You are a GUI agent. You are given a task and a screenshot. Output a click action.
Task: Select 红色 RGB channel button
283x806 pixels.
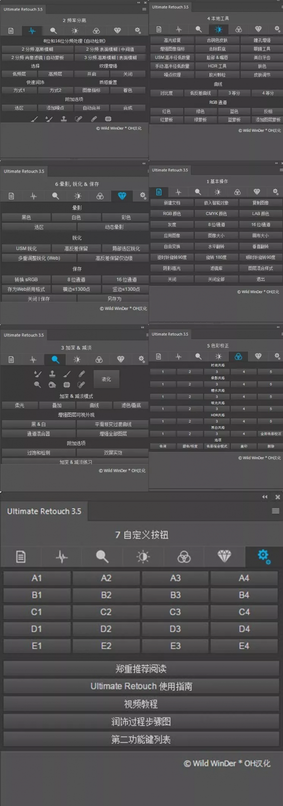coord(166,112)
